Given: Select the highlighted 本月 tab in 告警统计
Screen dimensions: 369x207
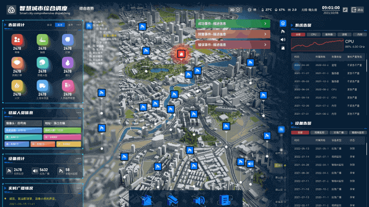Looking at the screenshot, I should click(x=60, y=24).
